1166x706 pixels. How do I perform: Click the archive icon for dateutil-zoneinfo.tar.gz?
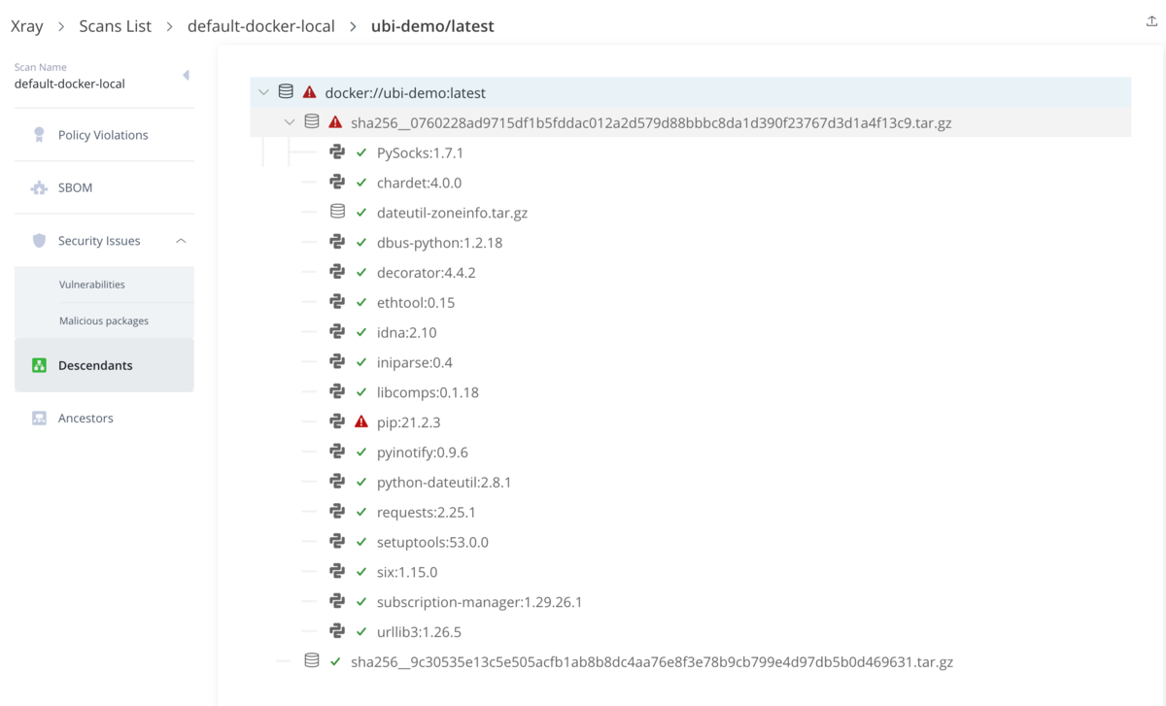pos(337,212)
